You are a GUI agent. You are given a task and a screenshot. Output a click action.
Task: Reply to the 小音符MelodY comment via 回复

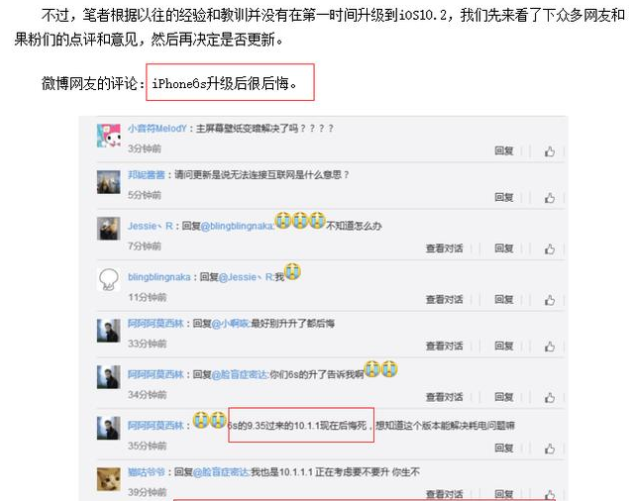click(x=504, y=150)
